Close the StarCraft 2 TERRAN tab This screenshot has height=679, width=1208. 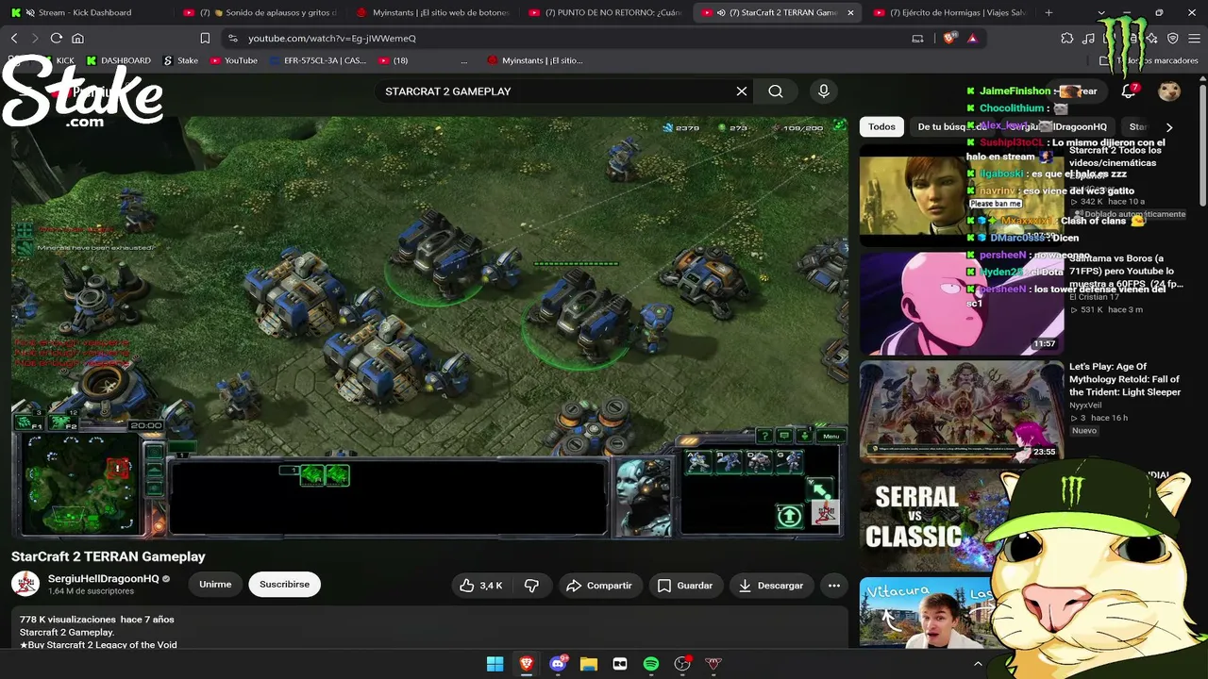(x=850, y=13)
